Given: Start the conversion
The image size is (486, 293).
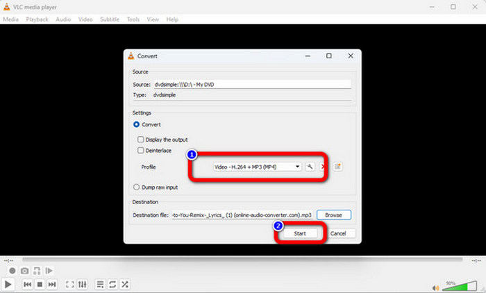Looking at the screenshot, I should pos(300,233).
